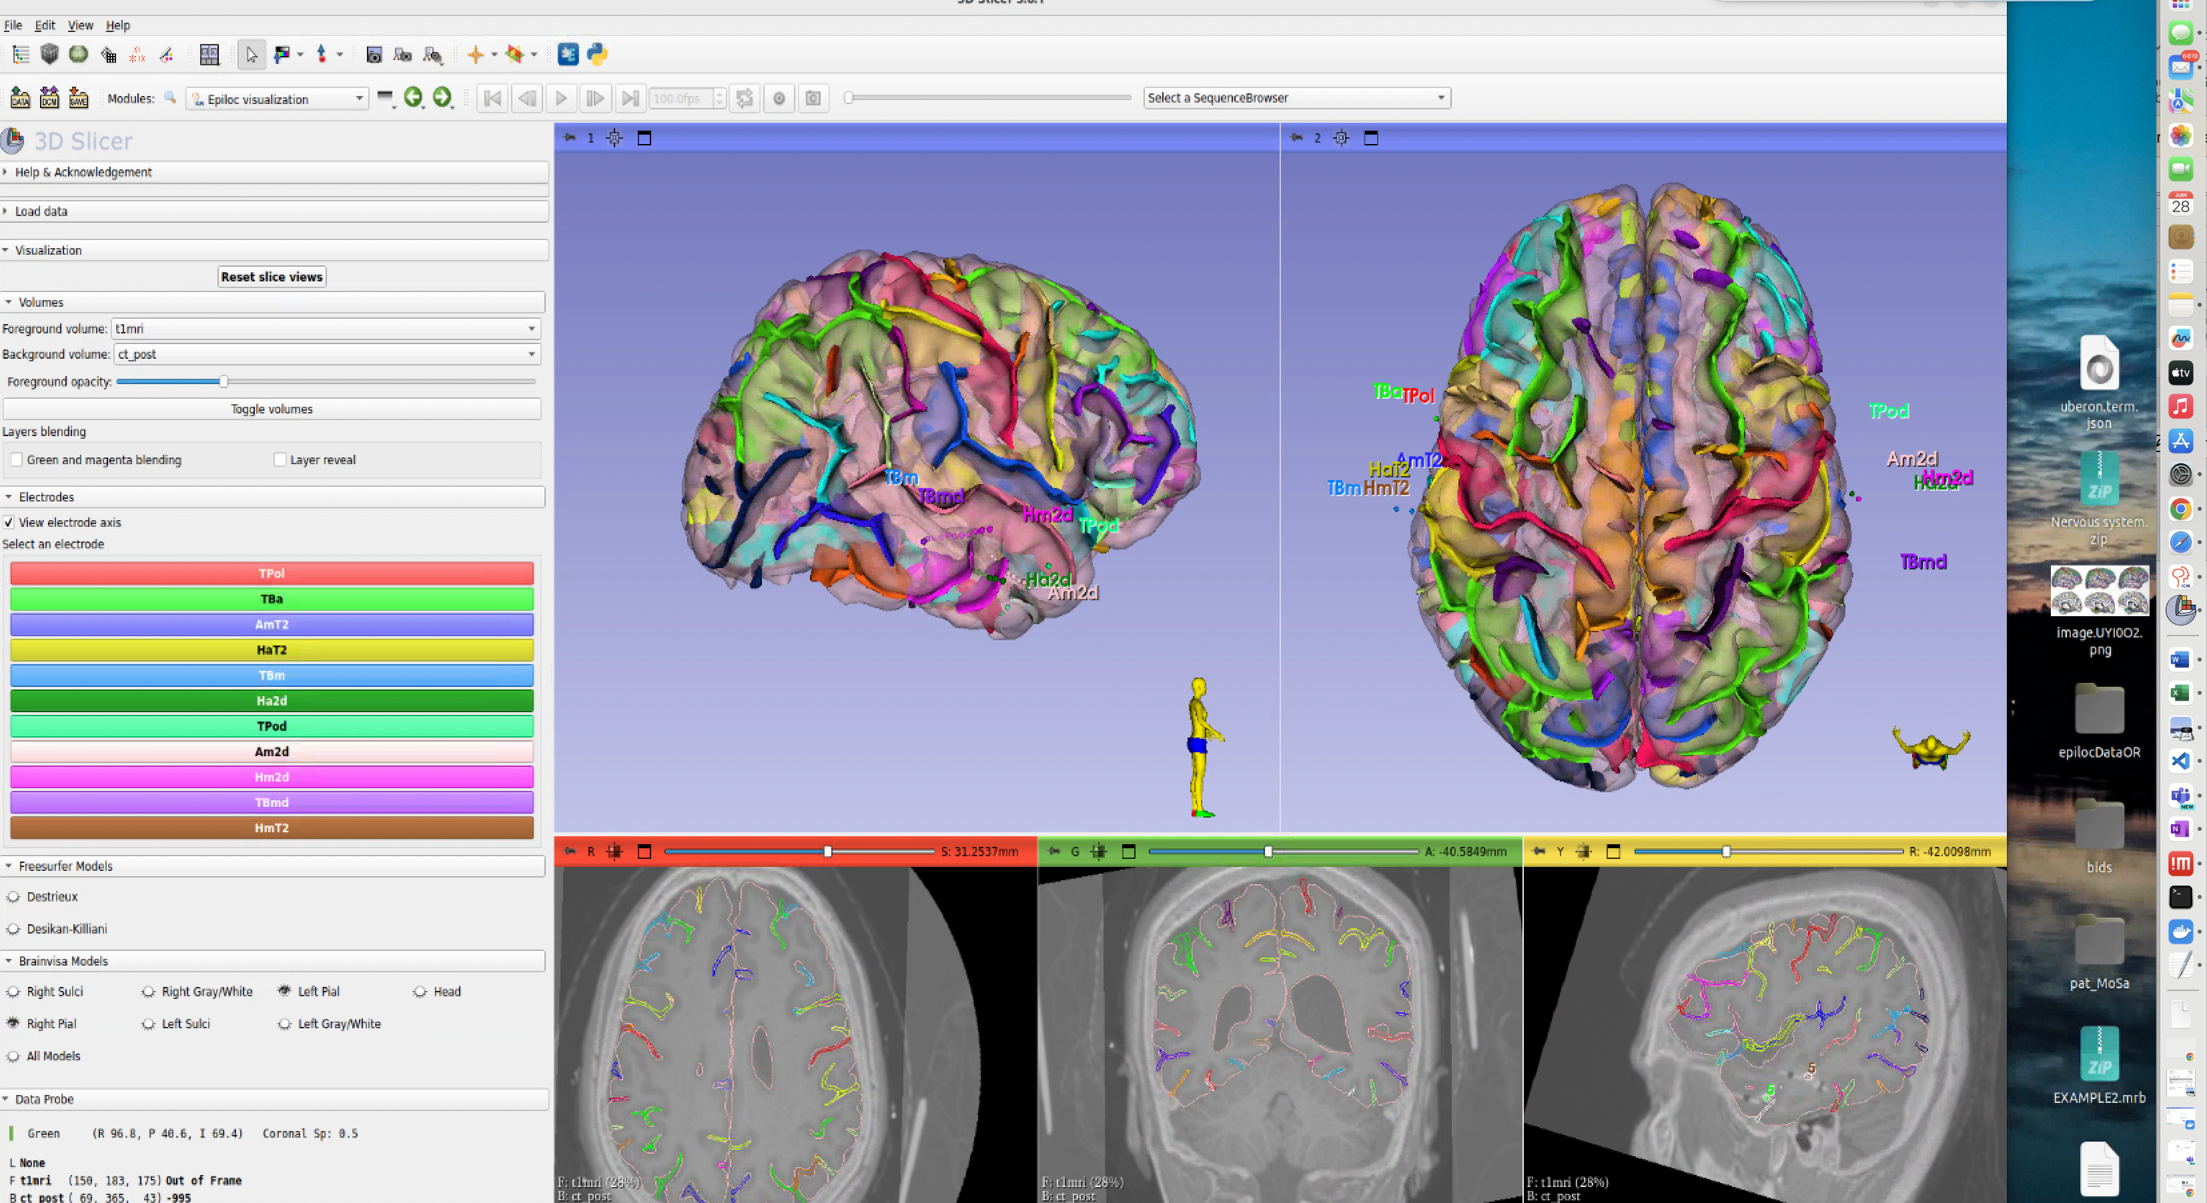This screenshot has height=1203, width=2207.
Task: Open the Select a SequenceBrowser dropdown
Action: point(1296,97)
